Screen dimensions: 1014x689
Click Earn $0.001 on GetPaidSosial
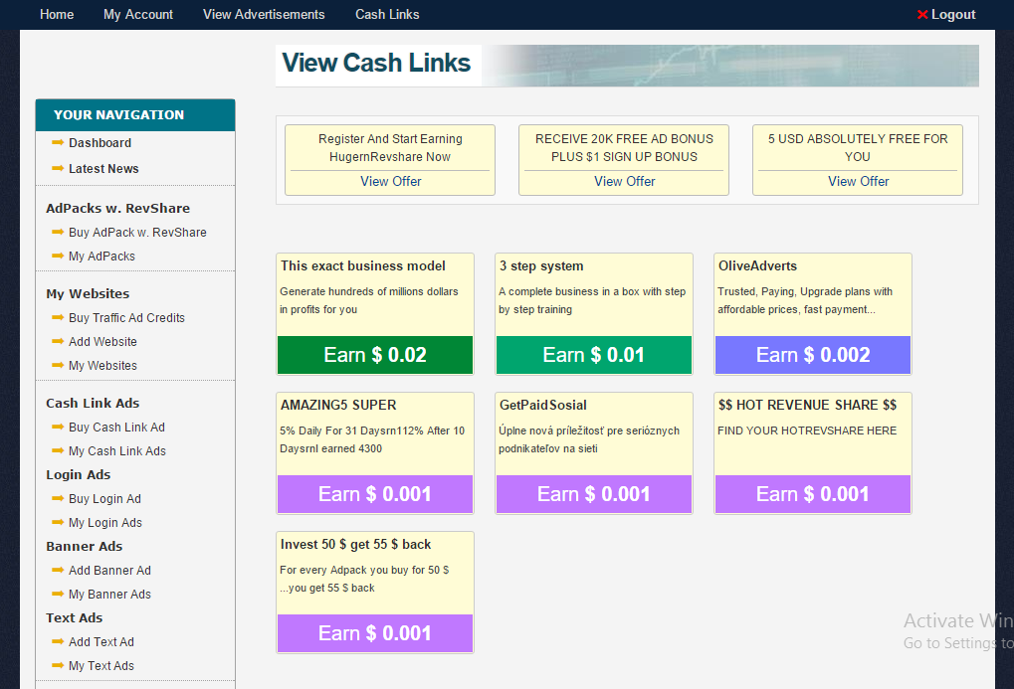[594, 494]
